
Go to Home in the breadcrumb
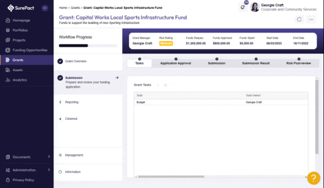tap(63, 8)
